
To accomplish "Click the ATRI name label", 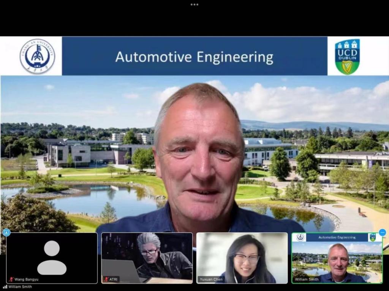I will click(x=114, y=279).
